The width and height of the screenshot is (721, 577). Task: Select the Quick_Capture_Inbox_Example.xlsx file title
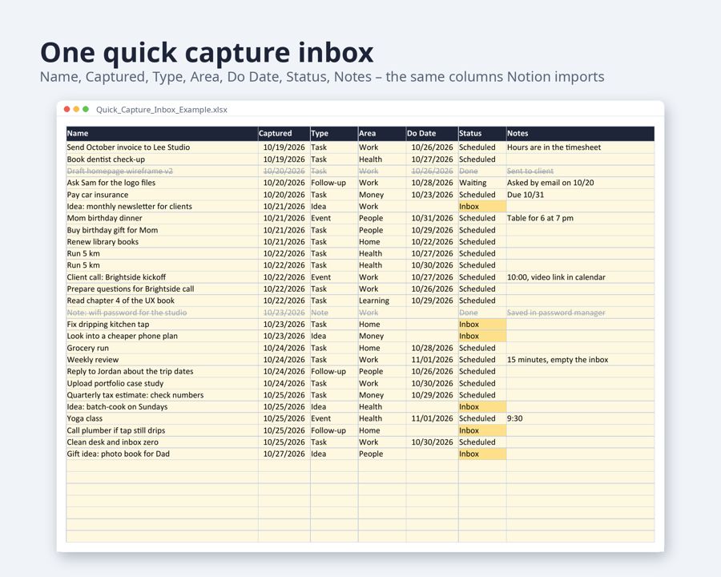[x=161, y=110]
